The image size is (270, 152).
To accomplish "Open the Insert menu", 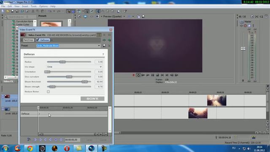I will click(25, 6).
